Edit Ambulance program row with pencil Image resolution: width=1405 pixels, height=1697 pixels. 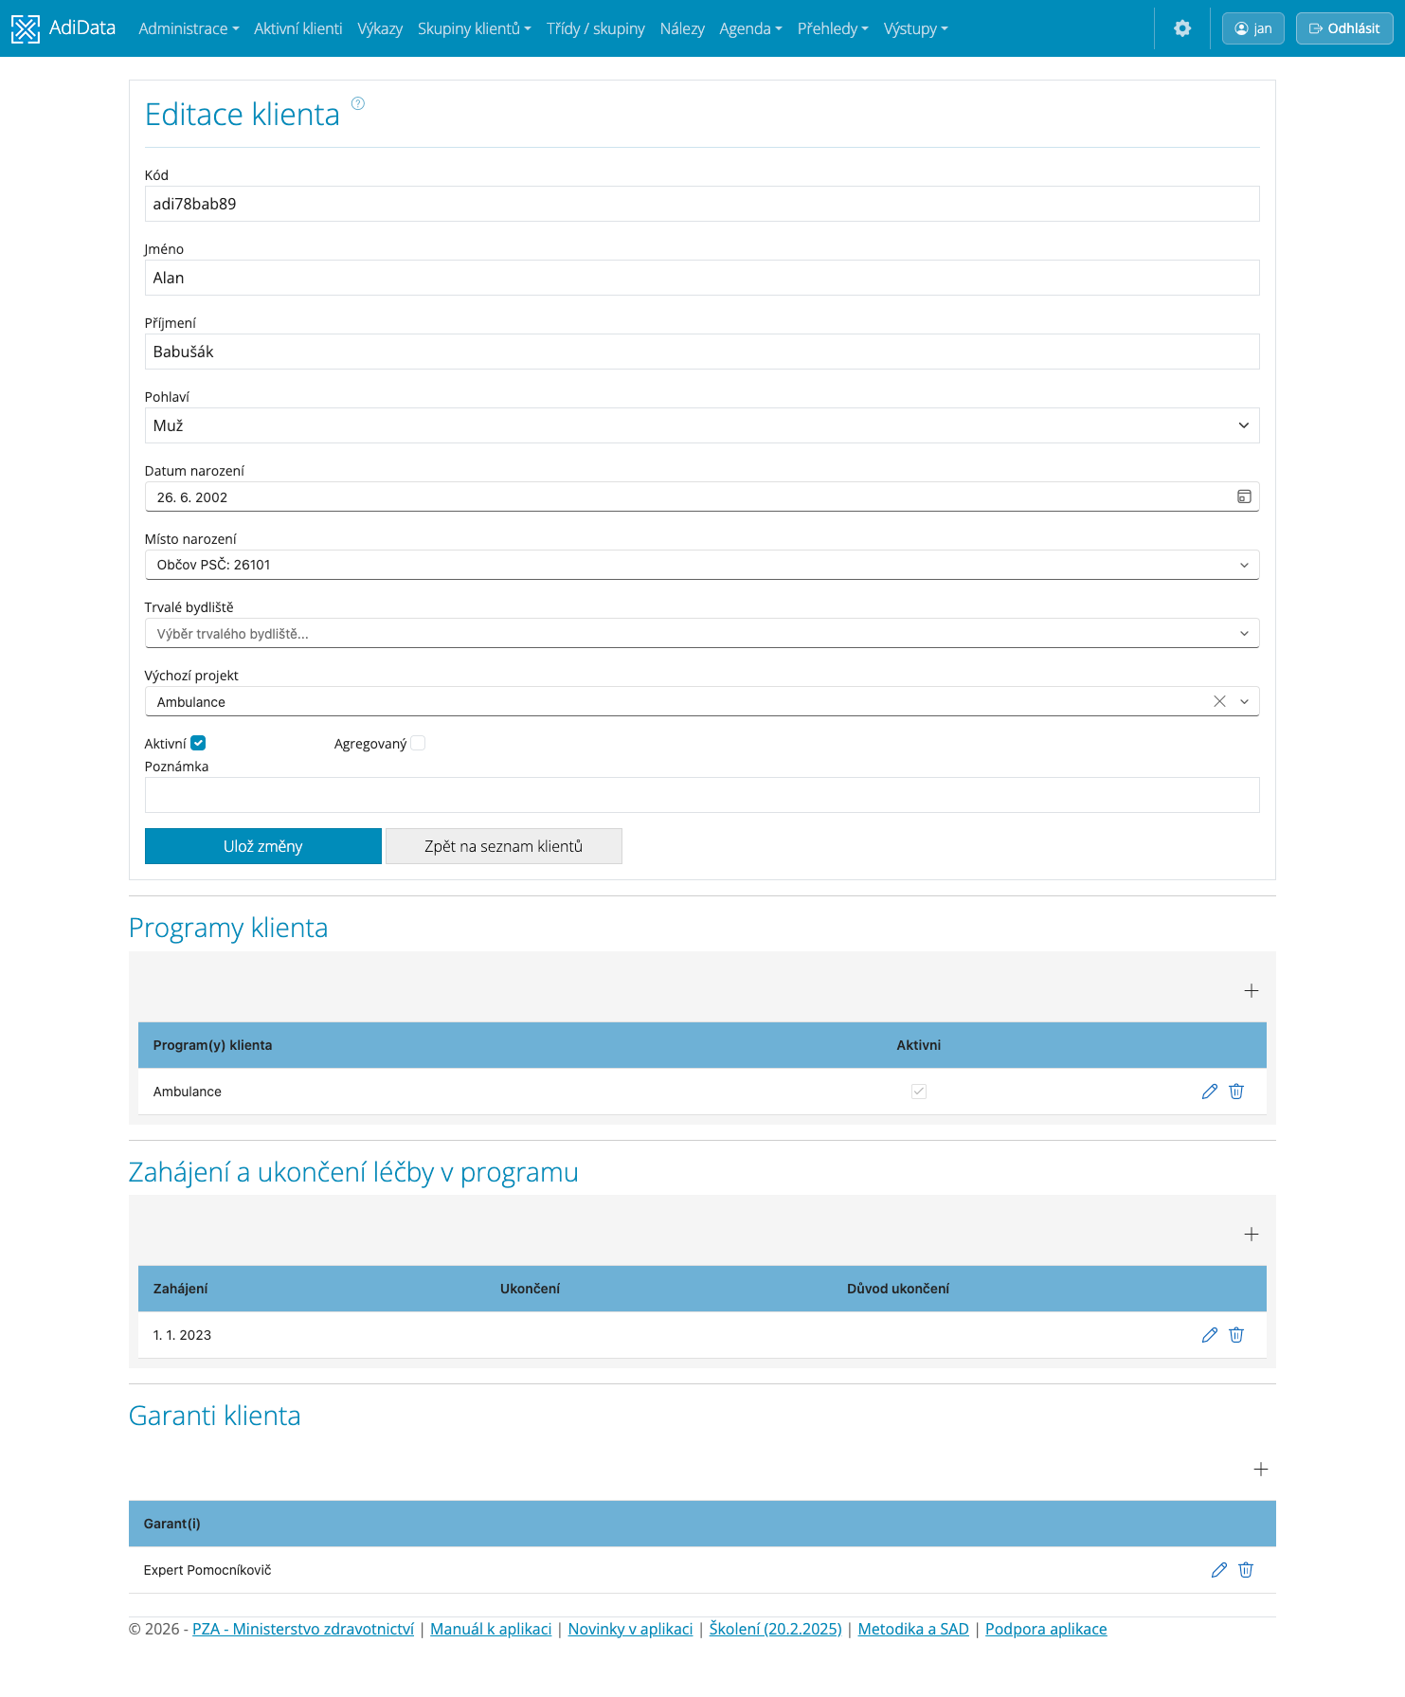(1210, 1092)
